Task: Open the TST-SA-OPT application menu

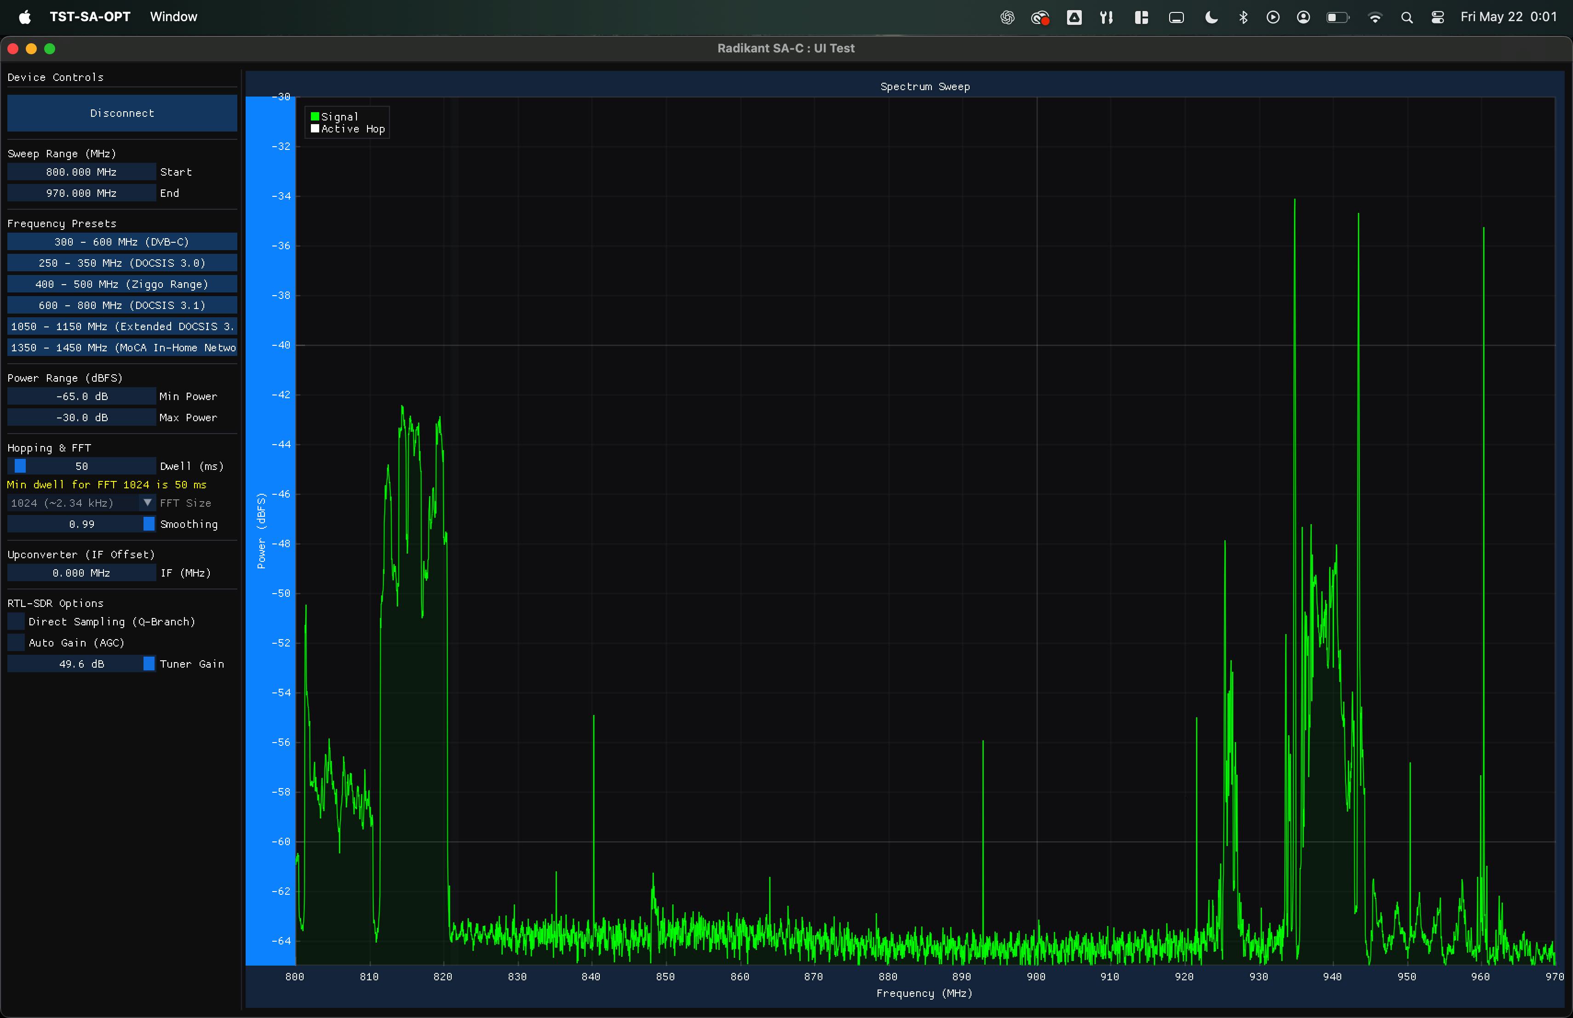Action: [x=90, y=17]
